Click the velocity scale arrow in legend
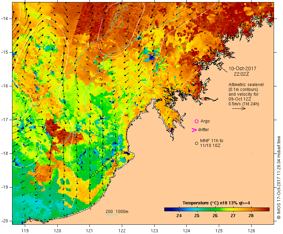Image resolution: width=283 pixels, height=234 pixels. click(239, 108)
